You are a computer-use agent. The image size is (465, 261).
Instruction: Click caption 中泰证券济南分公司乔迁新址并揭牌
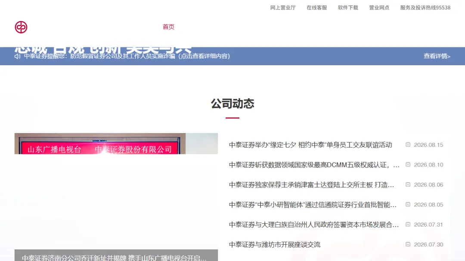[114, 258]
